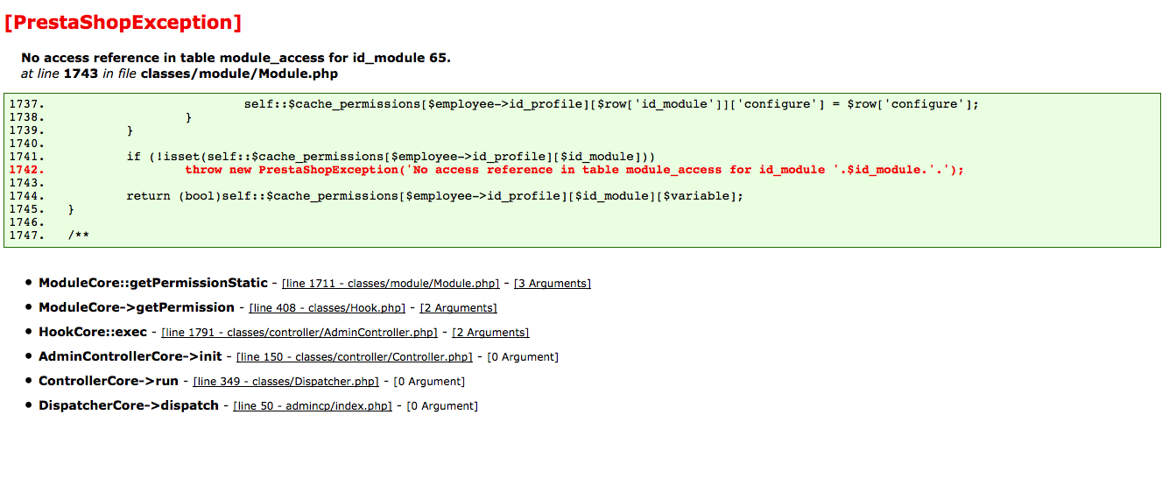Open link line 150 classes/controller/Controller.php

[355, 357]
